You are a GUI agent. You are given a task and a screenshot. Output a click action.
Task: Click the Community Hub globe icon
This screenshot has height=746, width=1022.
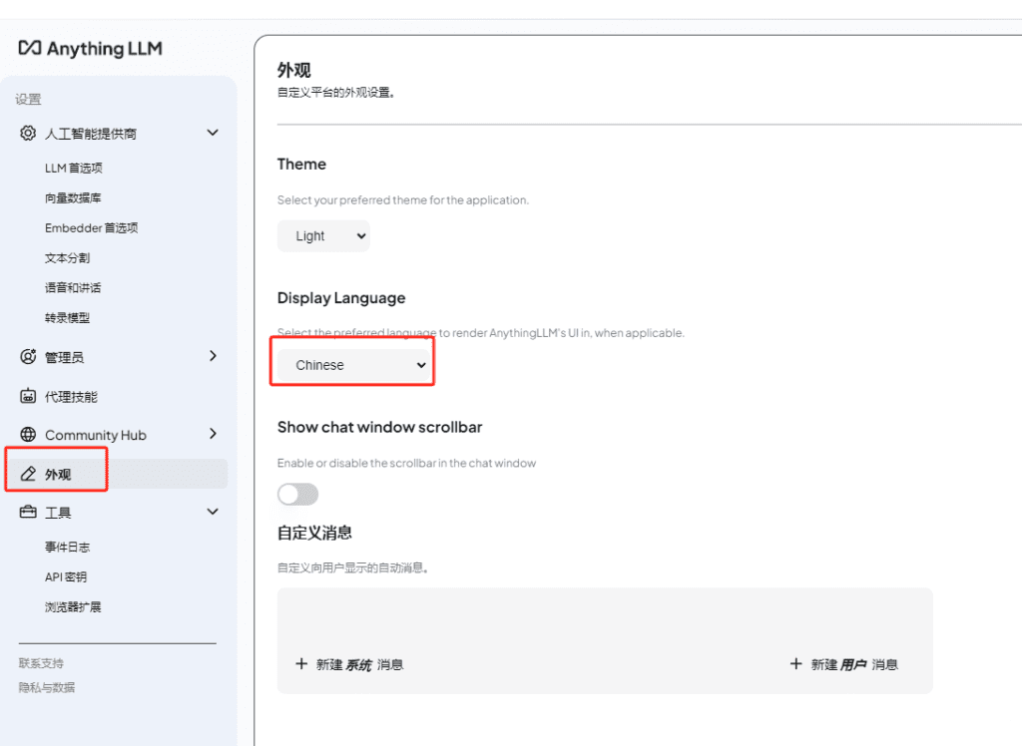[x=28, y=435]
